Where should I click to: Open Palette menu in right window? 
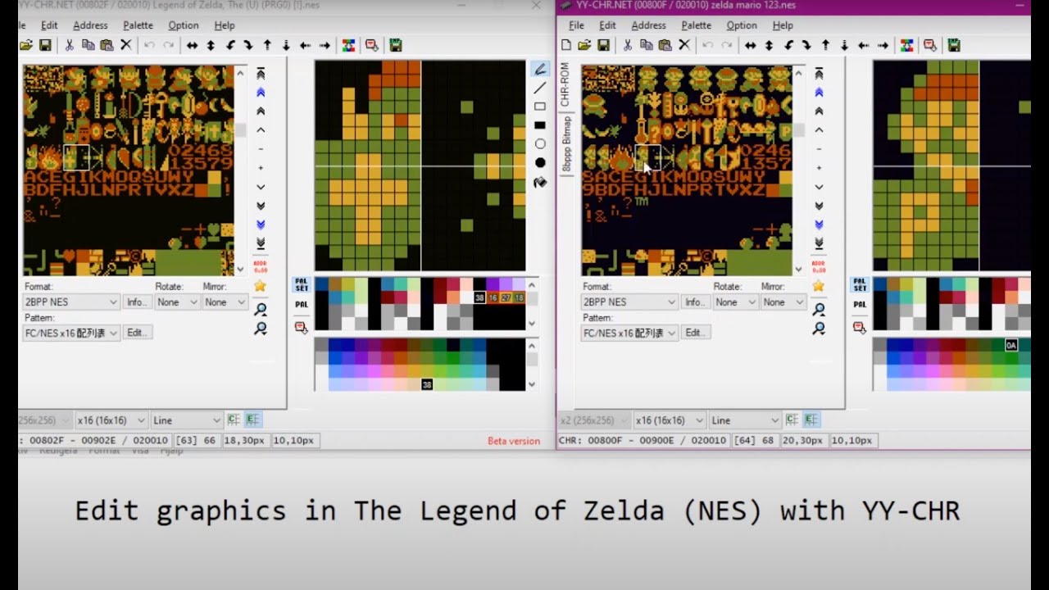(x=696, y=25)
